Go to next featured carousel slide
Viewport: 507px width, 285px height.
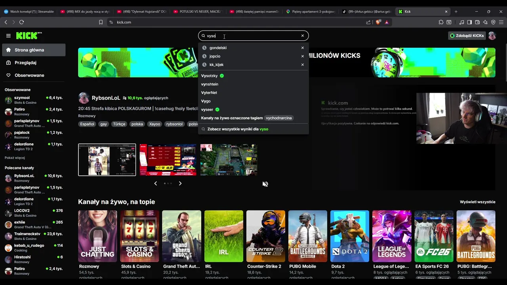coord(180,183)
